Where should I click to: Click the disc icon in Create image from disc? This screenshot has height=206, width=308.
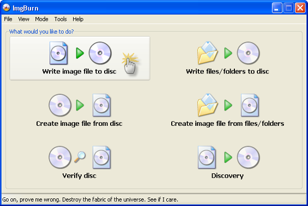click(60, 105)
